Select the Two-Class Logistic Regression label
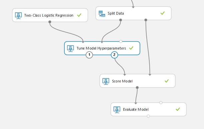The height and width of the screenshot is (129, 204). [x=49, y=15]
